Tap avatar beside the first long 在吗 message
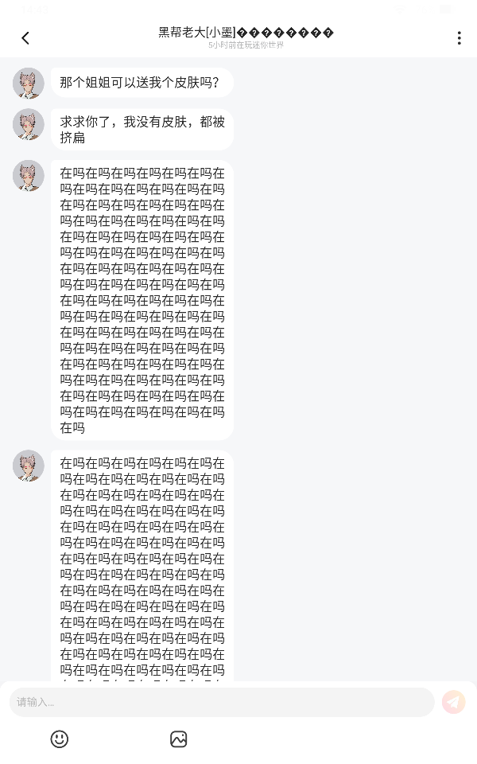 (29, 175)
